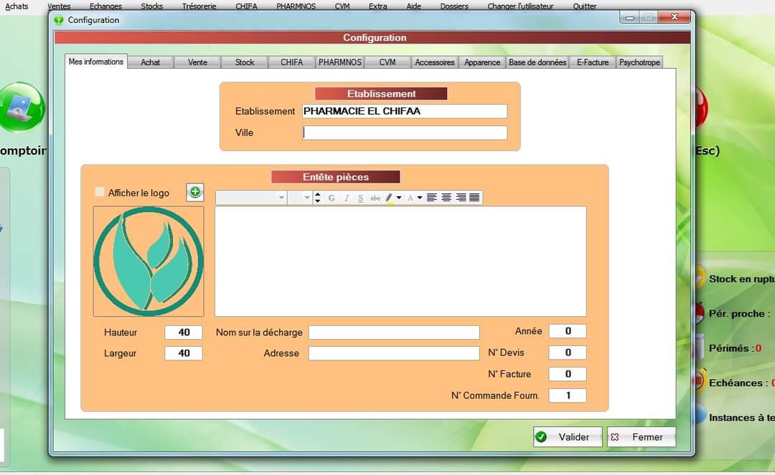Image resolution: width=775 pixels, height=475 pixels.
Task: Click the Largeur value field
Action: click(184, 353)
